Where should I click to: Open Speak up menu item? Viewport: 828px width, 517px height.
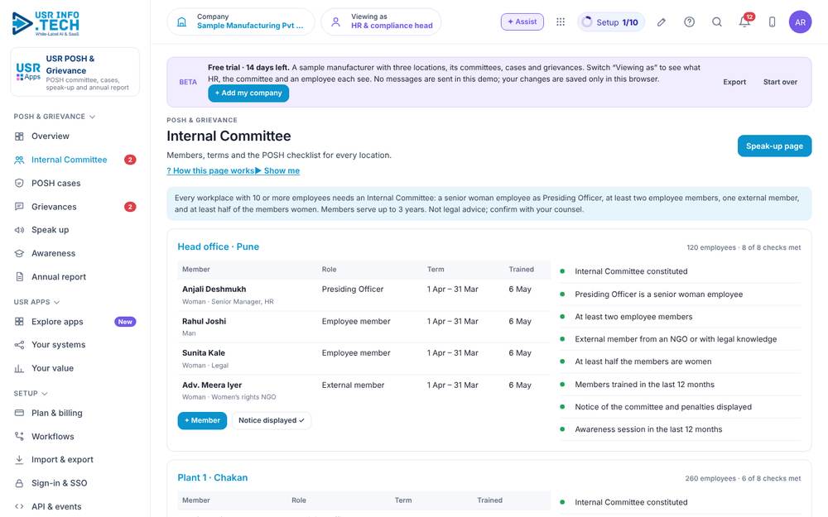(x=75, y=230)
